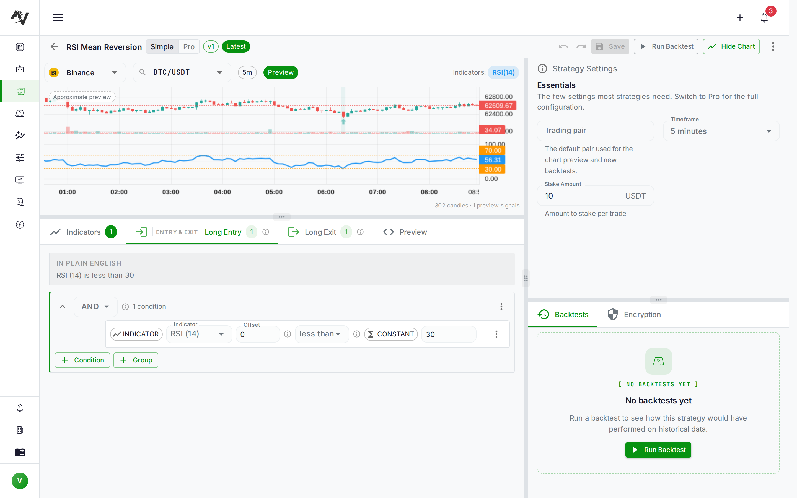Image resolution: width=797 pixels, height=498 pixels.
Task: Click the Save button
Action: (610, 46)
